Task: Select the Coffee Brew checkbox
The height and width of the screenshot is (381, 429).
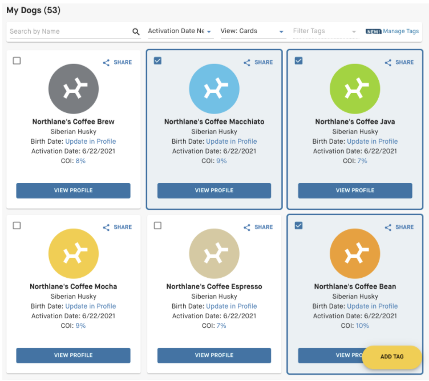Action: 17,61
